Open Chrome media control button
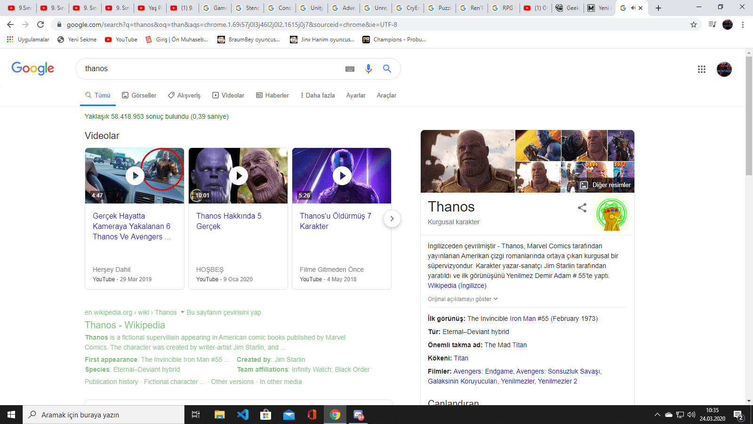 (x=712, y=24)
